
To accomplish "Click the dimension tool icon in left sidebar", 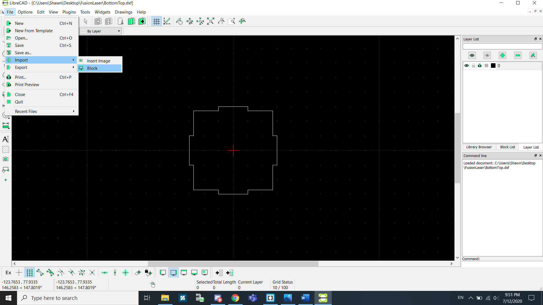I will point(6,125).
